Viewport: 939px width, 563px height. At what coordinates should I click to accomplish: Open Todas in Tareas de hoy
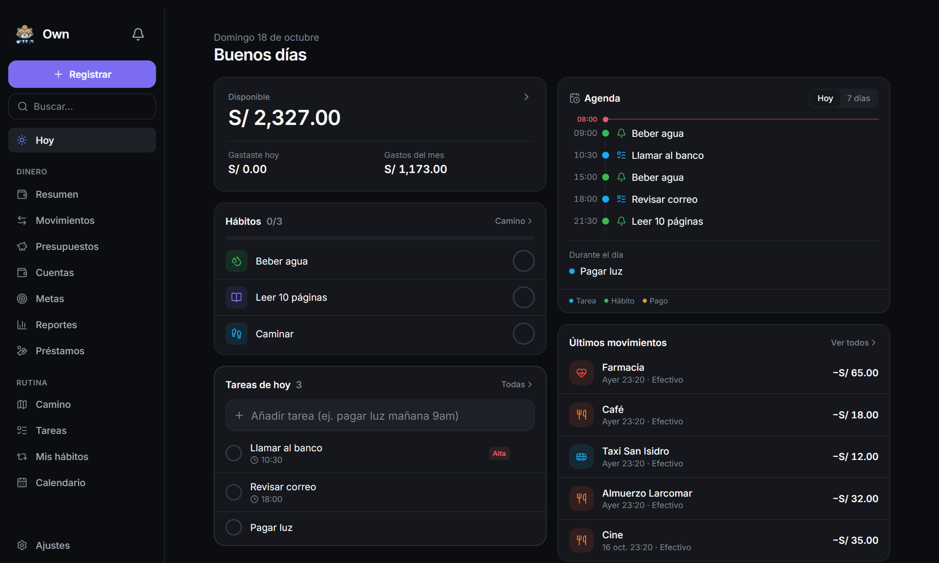point(517,384)
